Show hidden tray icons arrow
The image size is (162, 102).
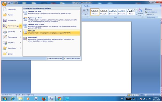138,99
